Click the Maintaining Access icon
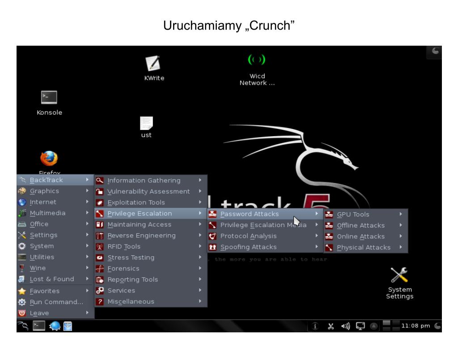 click(x=100, y=225)
